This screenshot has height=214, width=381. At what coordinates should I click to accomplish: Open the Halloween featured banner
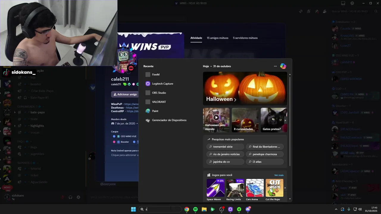pos(245,89)
